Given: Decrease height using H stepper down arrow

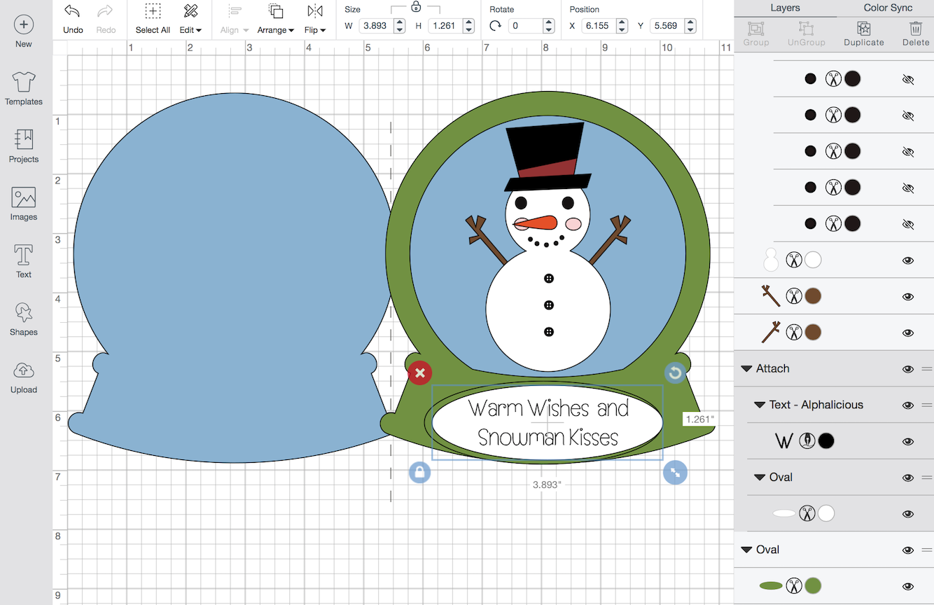Looking at the screenshot, I should (x=469, y=30).
